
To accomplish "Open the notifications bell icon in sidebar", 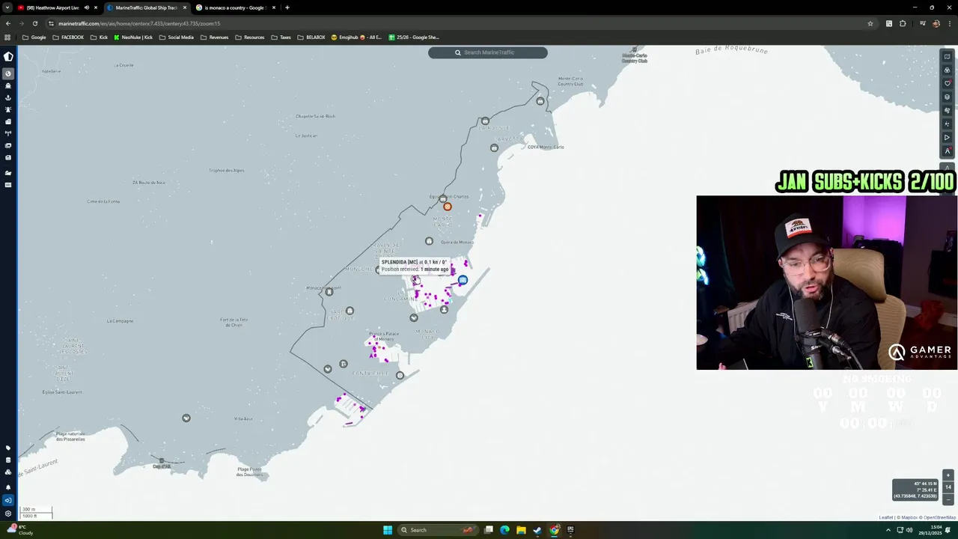I will tap(8, 487).
